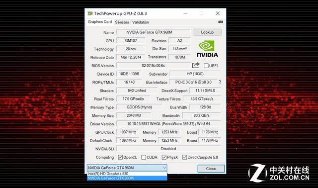Click the Memory Size field 2048 MB

134,115
